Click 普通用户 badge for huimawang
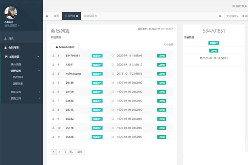This screenshot has width=248, height=165. pyautogui.click(x=97, y=74)
